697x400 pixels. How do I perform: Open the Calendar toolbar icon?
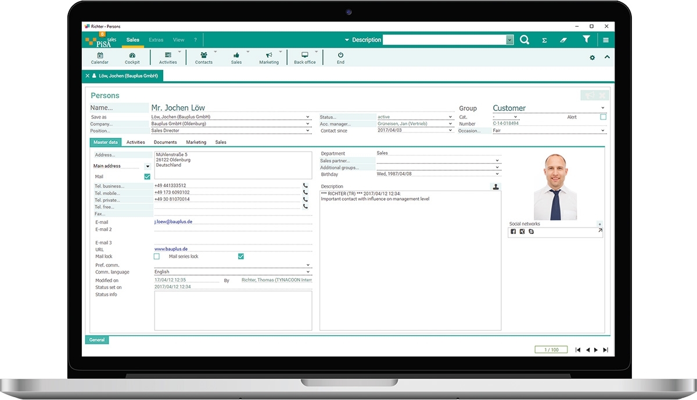(99, 57)
